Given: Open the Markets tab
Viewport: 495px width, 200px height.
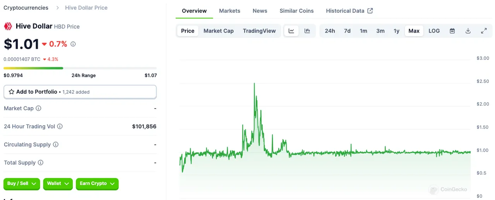Looking at the screenshot, I should click(x=230, y=11).
